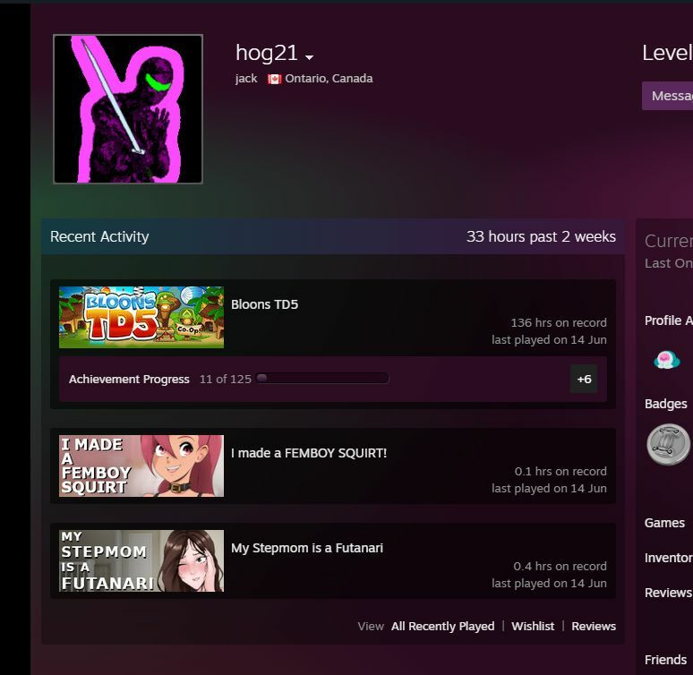This screenshot has height=675, width=693.
Task: Open the Bloons TD5 game banner
Action: (141, 317)
